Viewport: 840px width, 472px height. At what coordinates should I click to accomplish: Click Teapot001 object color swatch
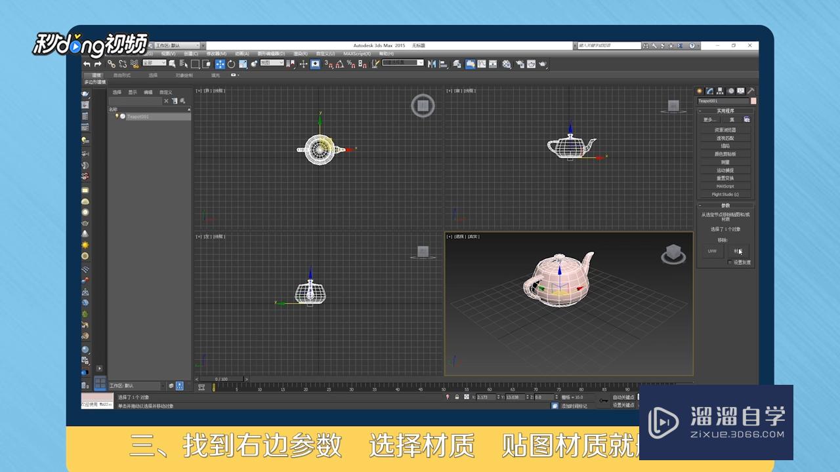pyautogui.click(x=753, y=101)
